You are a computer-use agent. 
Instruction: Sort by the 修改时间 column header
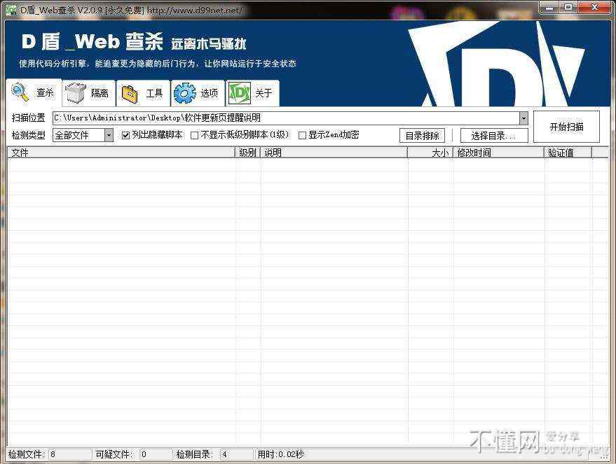pyautogui.click(x=498, y=152)
